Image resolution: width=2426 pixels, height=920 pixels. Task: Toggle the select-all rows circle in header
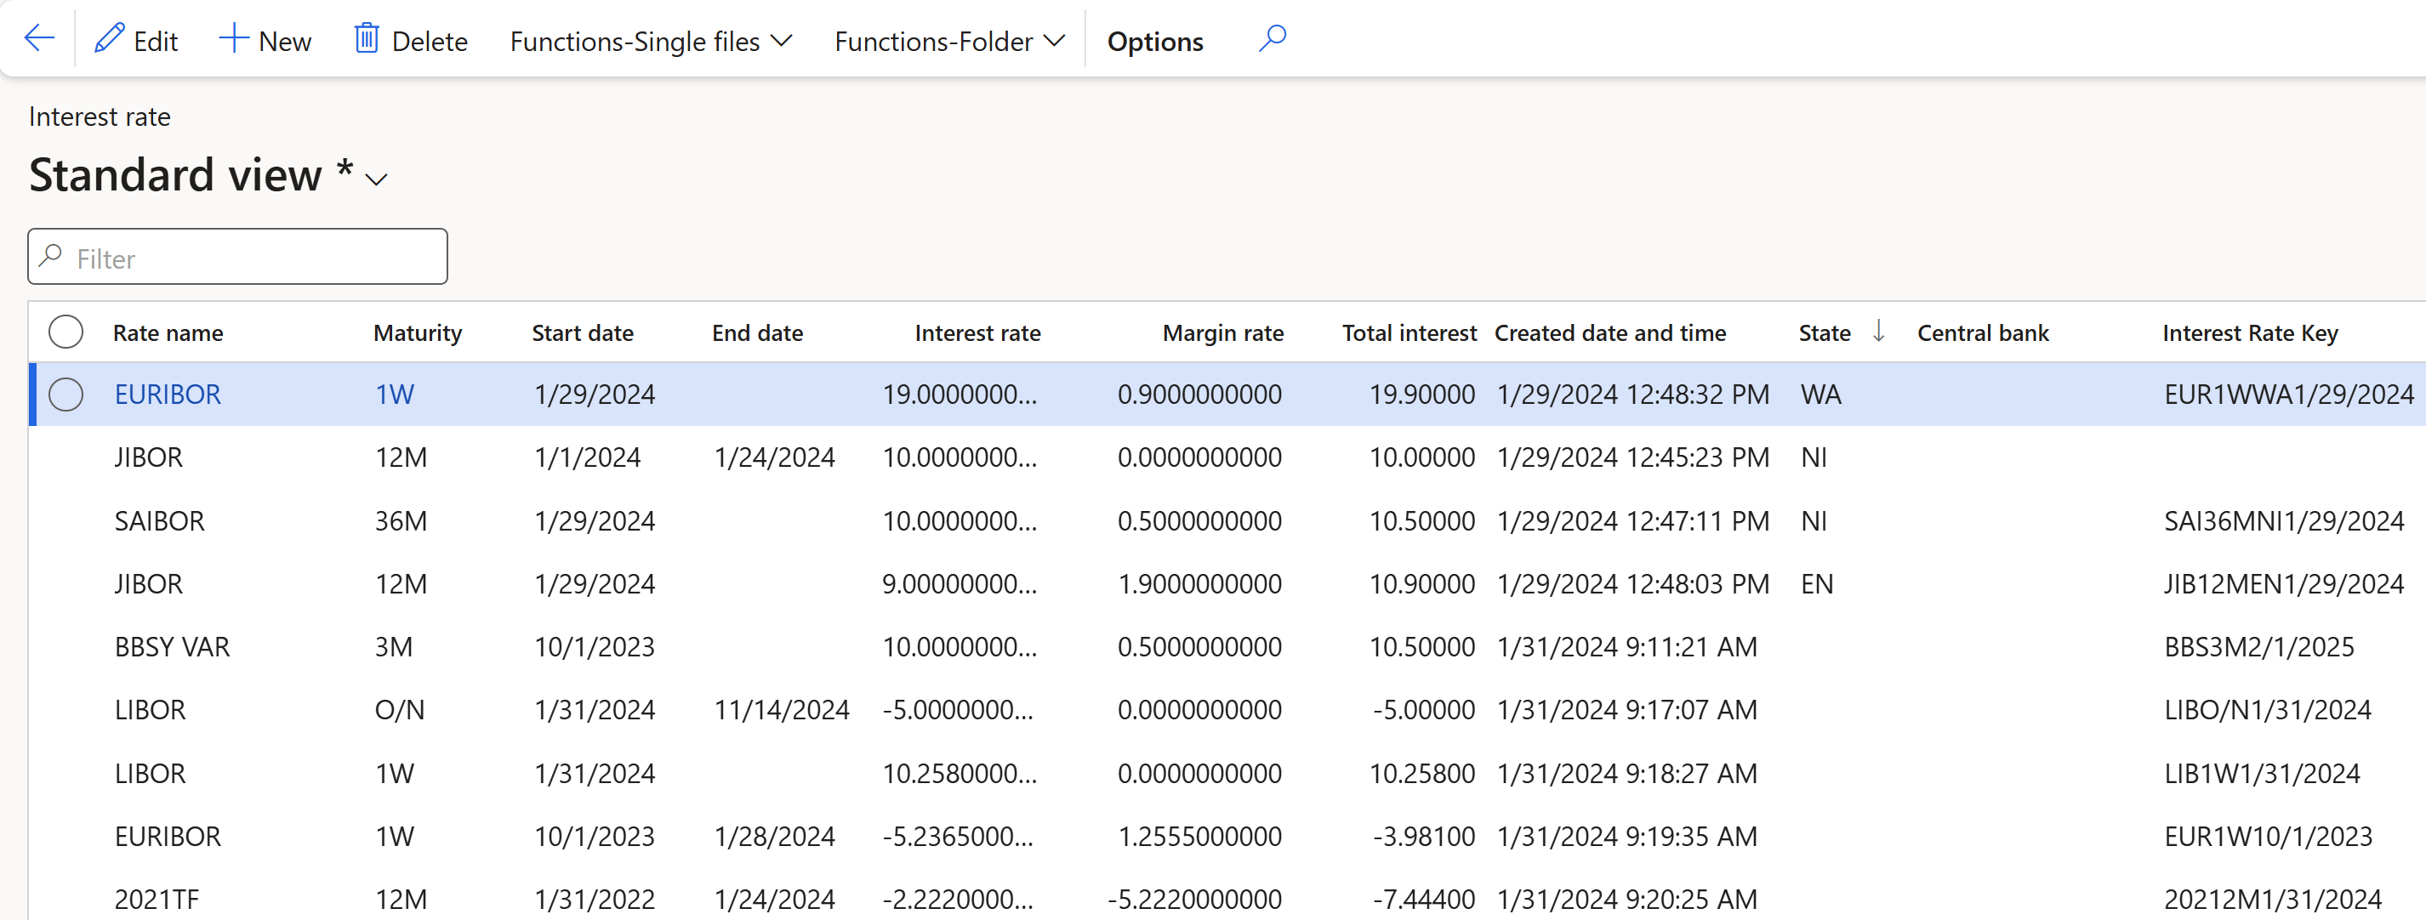point(66,332)
